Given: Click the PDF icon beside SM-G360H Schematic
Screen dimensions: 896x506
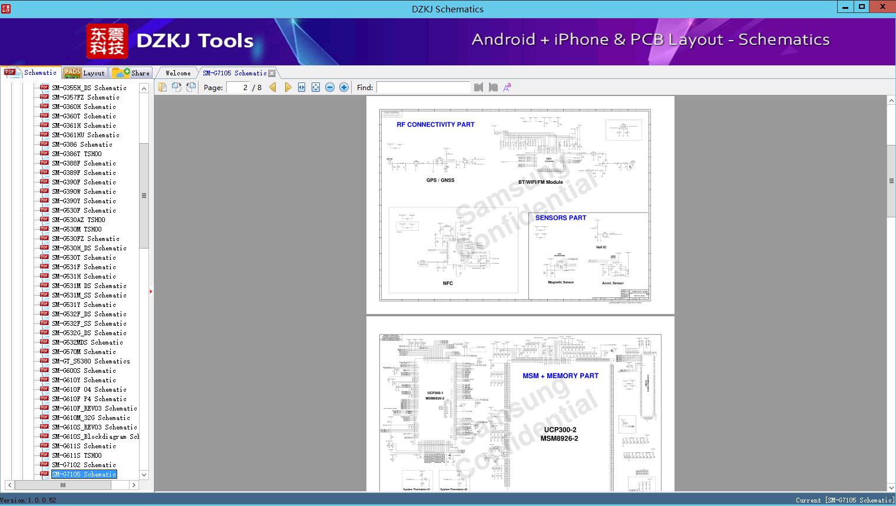Looking at the screenshot, I should [44, 107].
